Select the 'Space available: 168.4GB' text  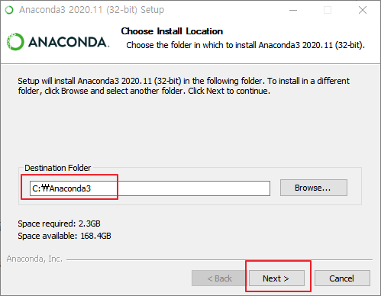tap(64, 236)
